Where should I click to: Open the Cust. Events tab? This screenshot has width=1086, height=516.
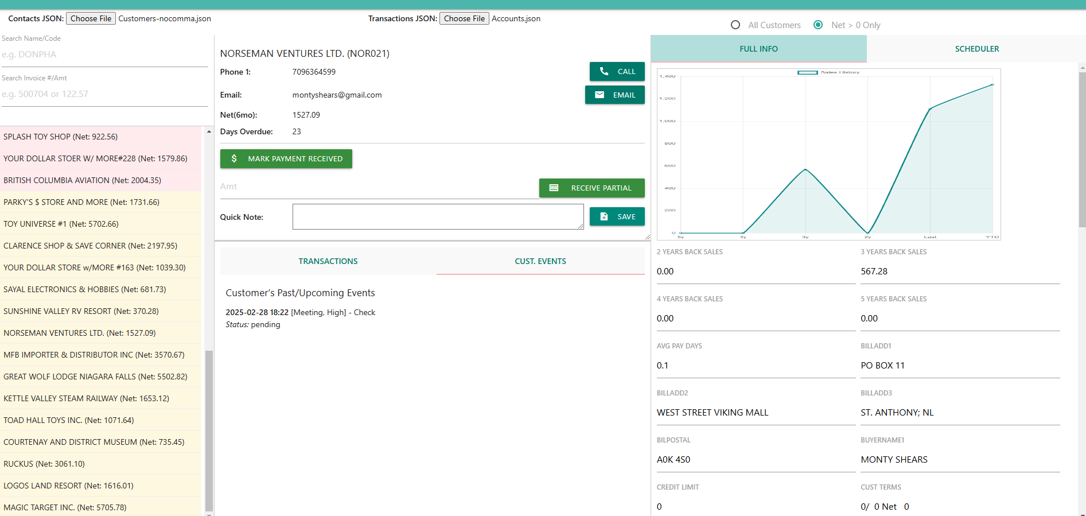[x=540, y=262]
